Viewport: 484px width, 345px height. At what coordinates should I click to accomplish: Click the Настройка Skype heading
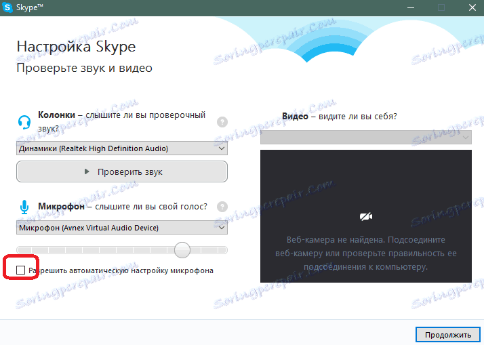76,47
